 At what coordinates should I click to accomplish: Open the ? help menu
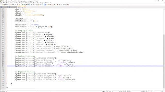coord(50,3)
